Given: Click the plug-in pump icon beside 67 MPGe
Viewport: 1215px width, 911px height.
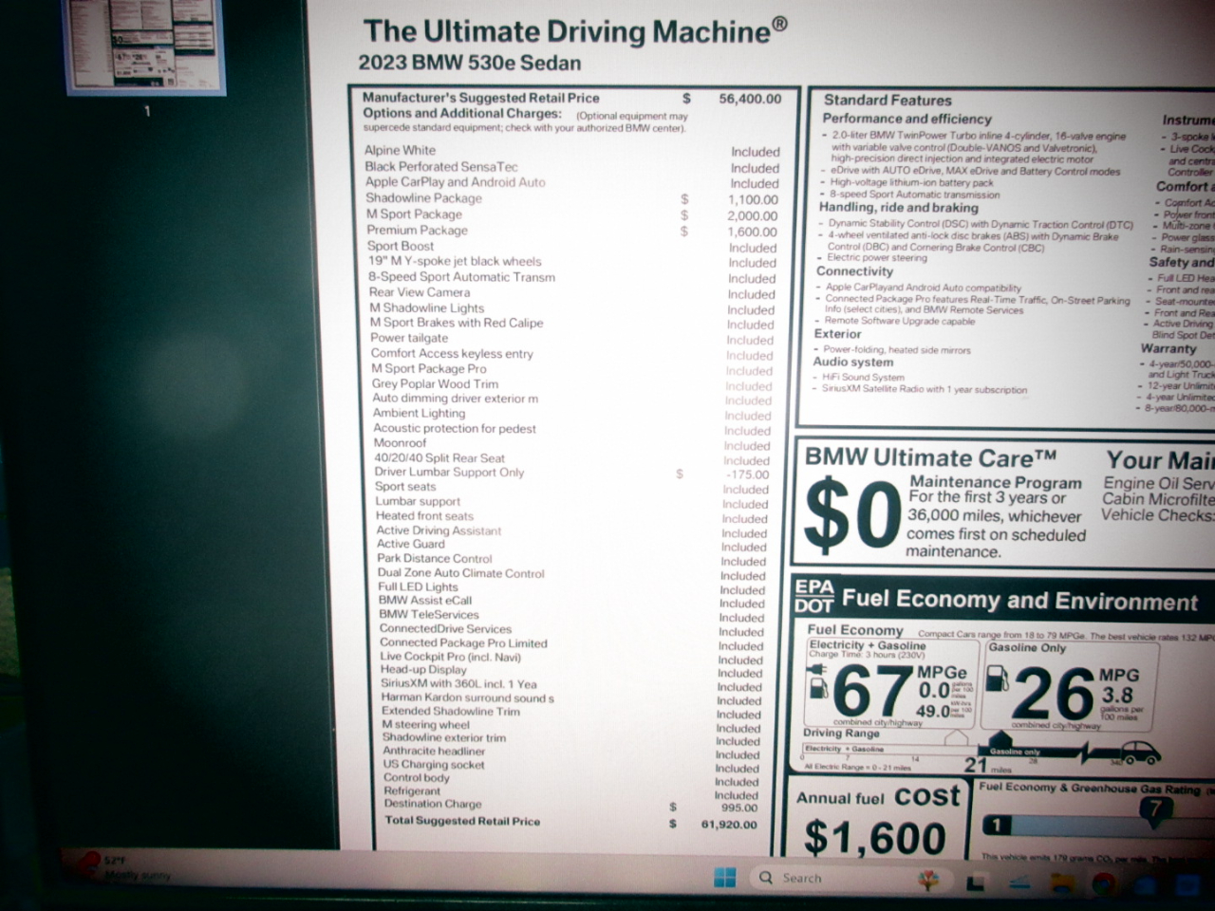Looking at the screenshot, I should pos(816,685).
